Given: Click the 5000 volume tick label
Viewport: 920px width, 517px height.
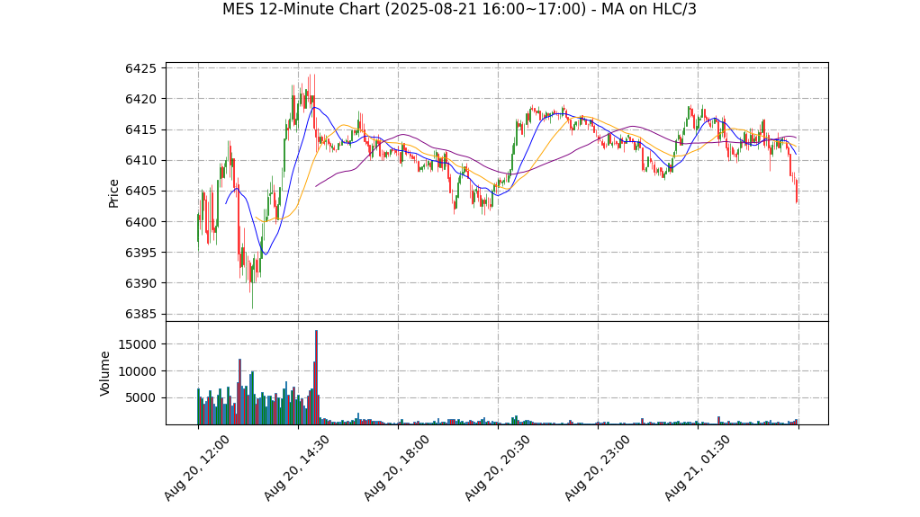Looking at the screenshot, I should (140, 398).
